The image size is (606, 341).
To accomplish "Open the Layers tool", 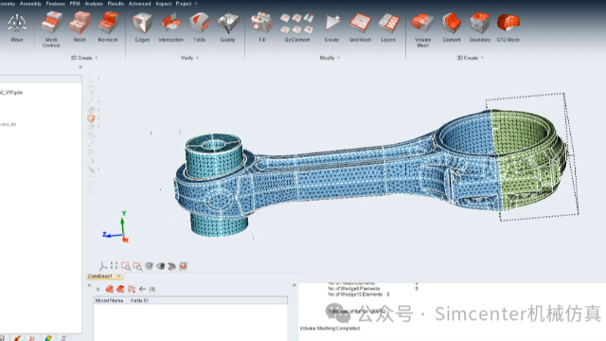I will pyautogui.click(x=388, y=27).
